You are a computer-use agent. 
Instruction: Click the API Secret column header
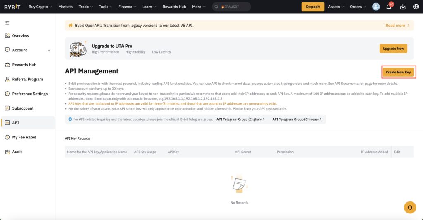click(243, 152)
